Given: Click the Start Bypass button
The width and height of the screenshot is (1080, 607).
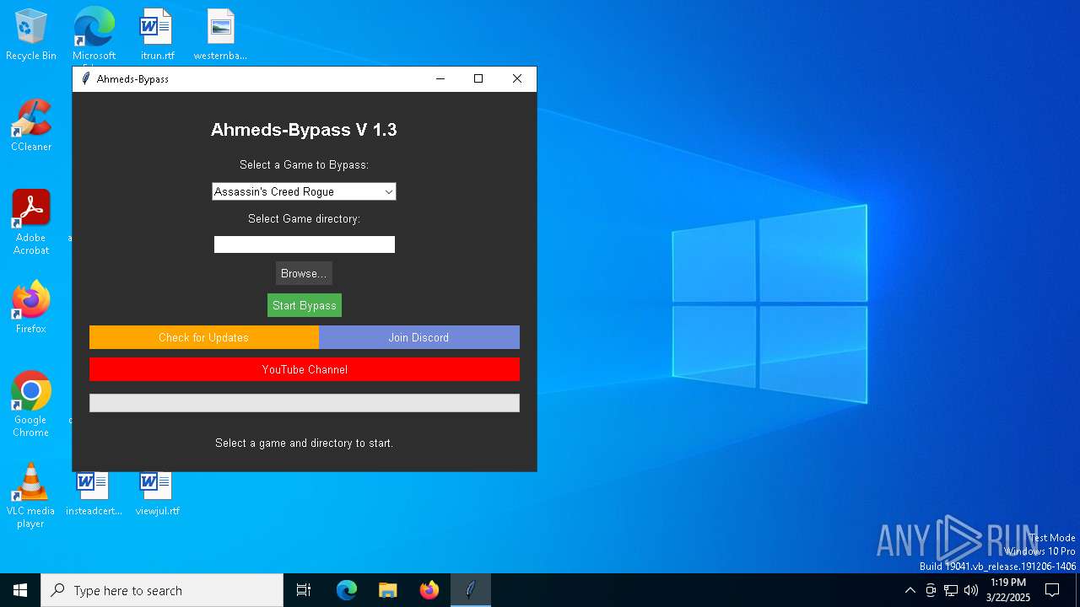Looking at the screenshot, I should 304,305.
